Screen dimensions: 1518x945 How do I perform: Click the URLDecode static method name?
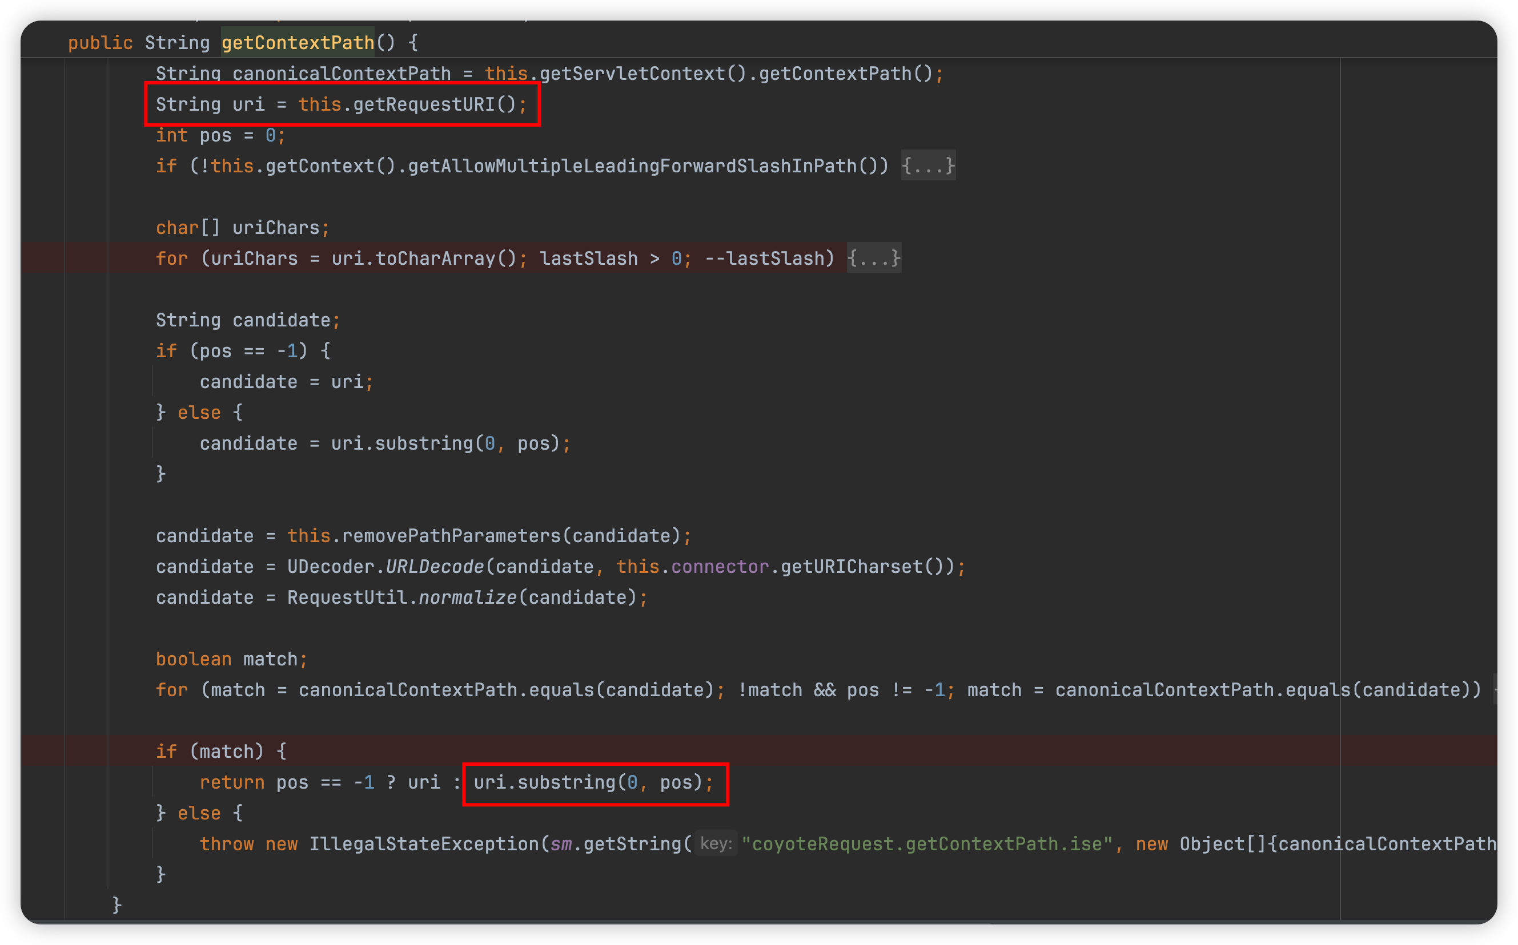[x=434, y=567]
